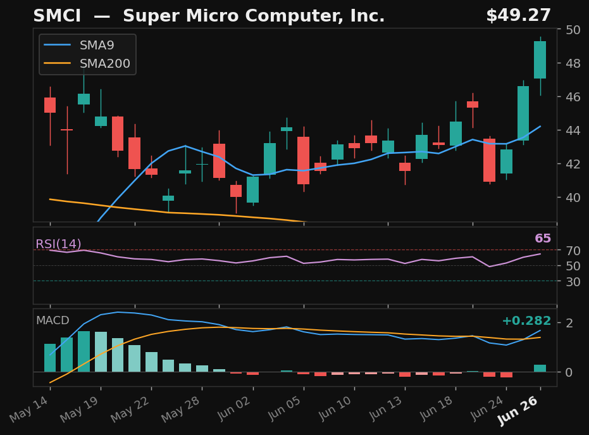Click the Jun 13 date label
The width and height of the screenshot is (589, 435).
point(387,408)
